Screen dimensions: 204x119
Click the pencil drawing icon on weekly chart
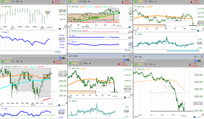(67, 103)
